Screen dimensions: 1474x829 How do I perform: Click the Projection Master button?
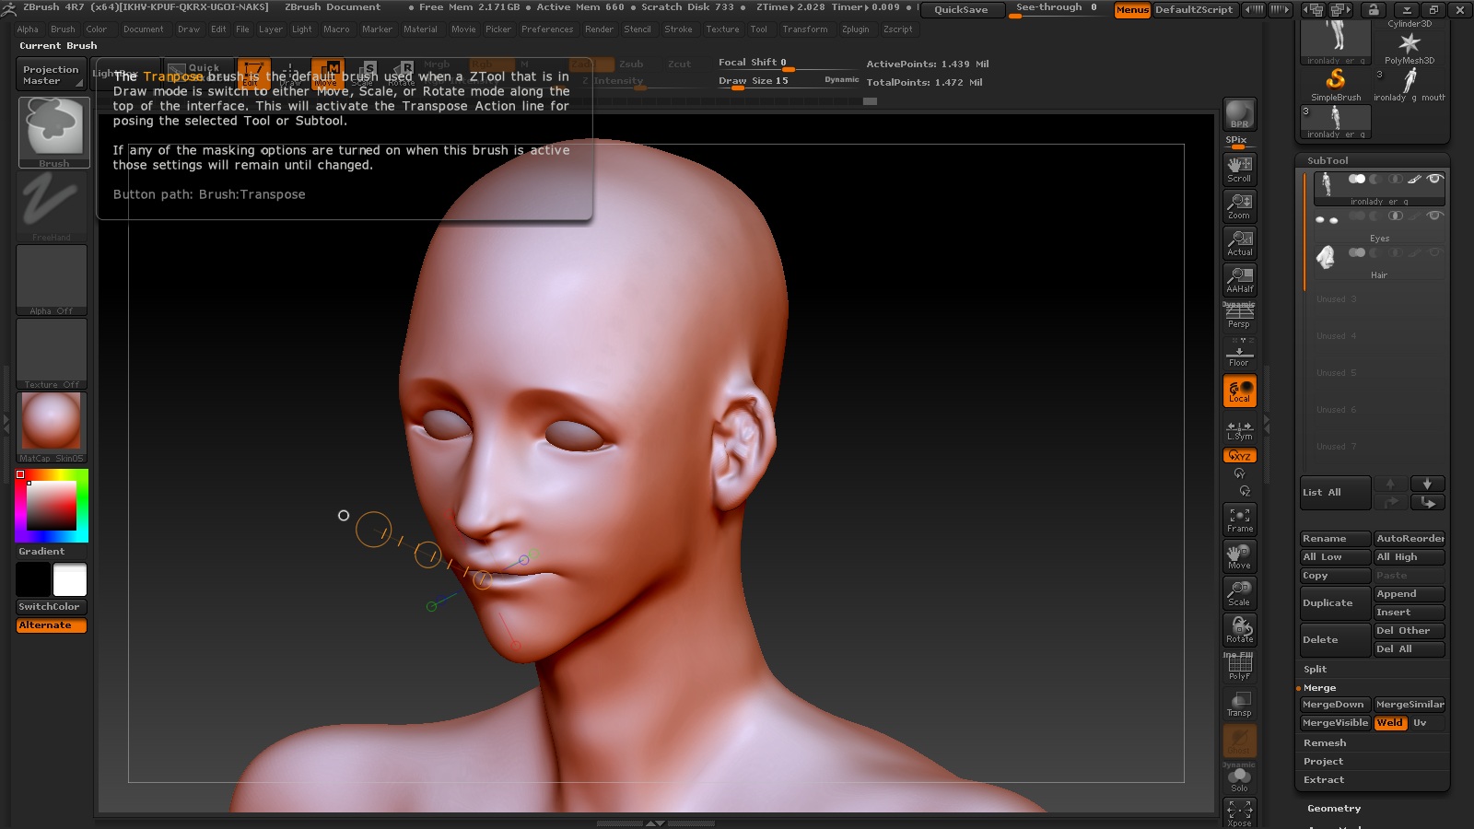click(x=52, y=75)
